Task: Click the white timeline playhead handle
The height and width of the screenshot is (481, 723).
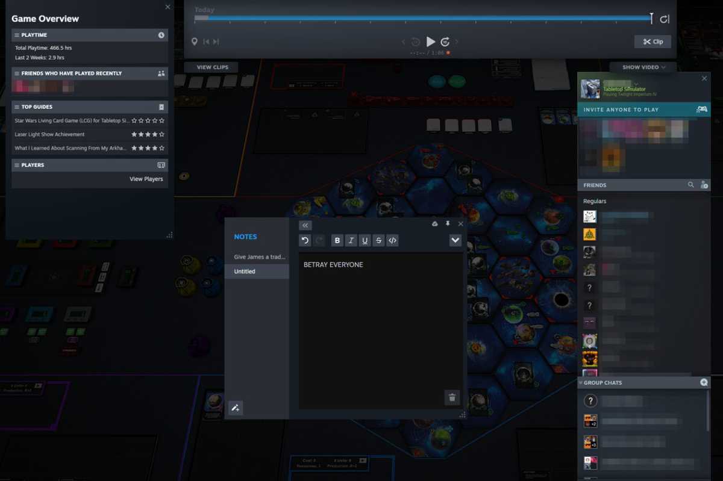Action: 651,18
